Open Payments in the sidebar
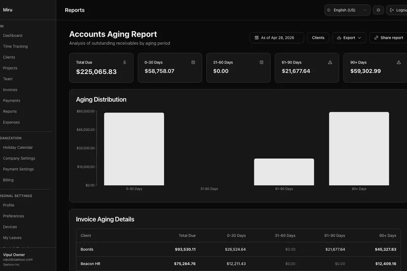 coord(11,101)
